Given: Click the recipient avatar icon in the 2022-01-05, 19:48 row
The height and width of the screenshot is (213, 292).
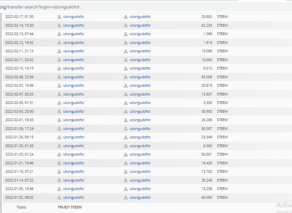Looking at the screenshot, I should pyautogui.click(x=126, y=189).
